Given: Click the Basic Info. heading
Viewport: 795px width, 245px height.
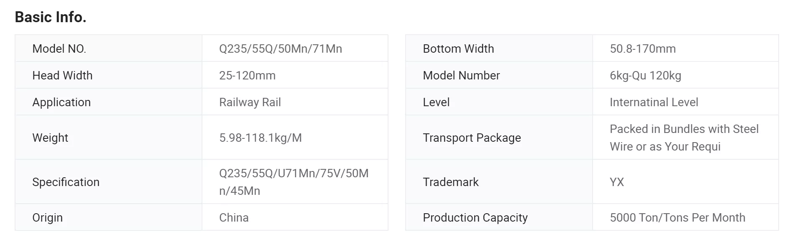Looking at the screenshot, I should tap(51, 17).
